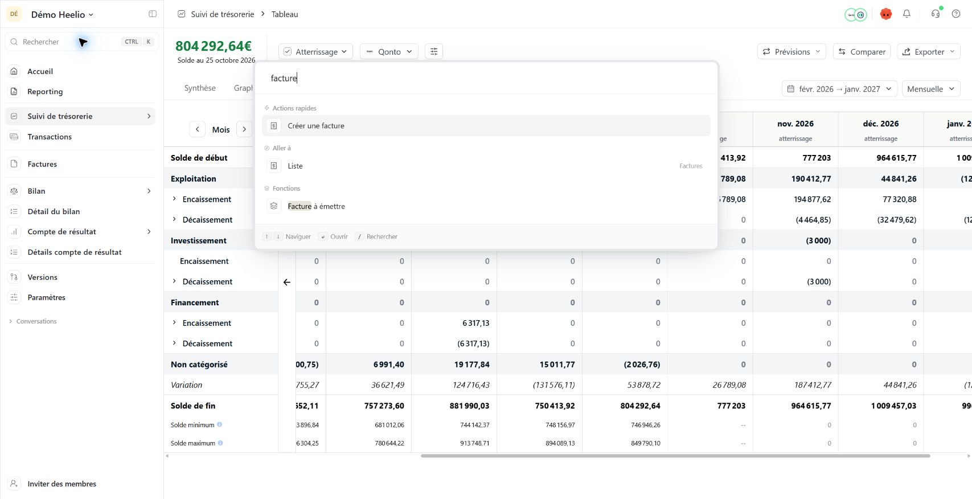
Task: Open the Mensuelle period dropdown
Action: click(x=931, y=89)
